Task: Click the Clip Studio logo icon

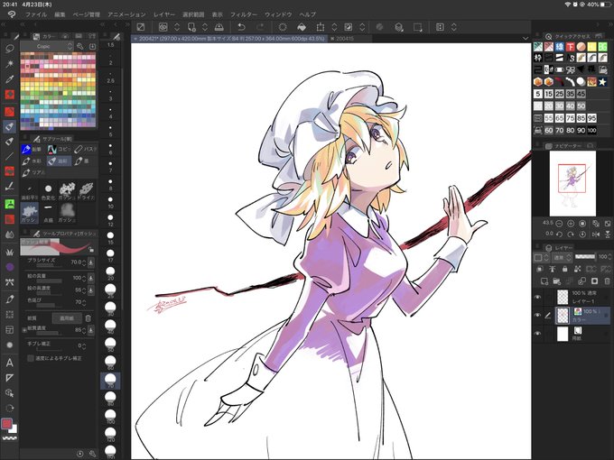Action: click(12, 14)
